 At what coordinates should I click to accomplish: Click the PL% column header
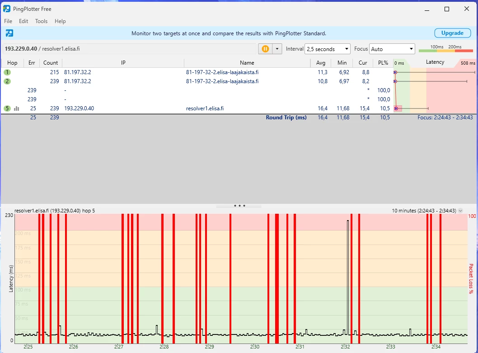383,63
